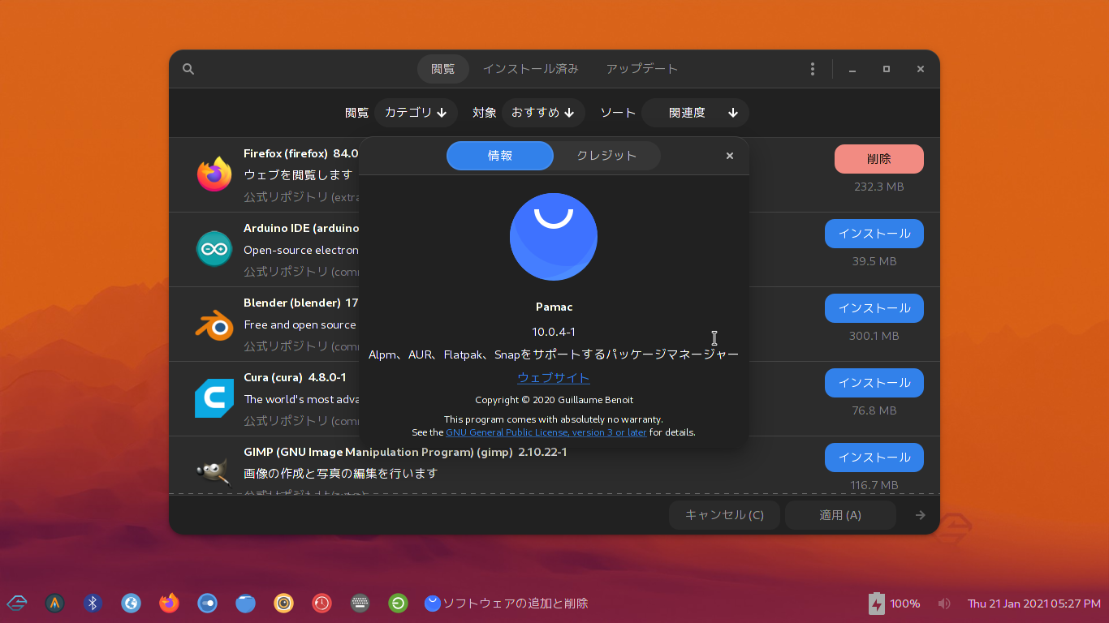This screenshot has width=1109, height=623.
Task: Close the About Pamac dialog
Action: coord(730,156)
